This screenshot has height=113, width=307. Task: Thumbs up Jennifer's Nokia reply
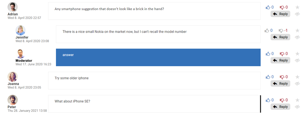click(267, 30)
